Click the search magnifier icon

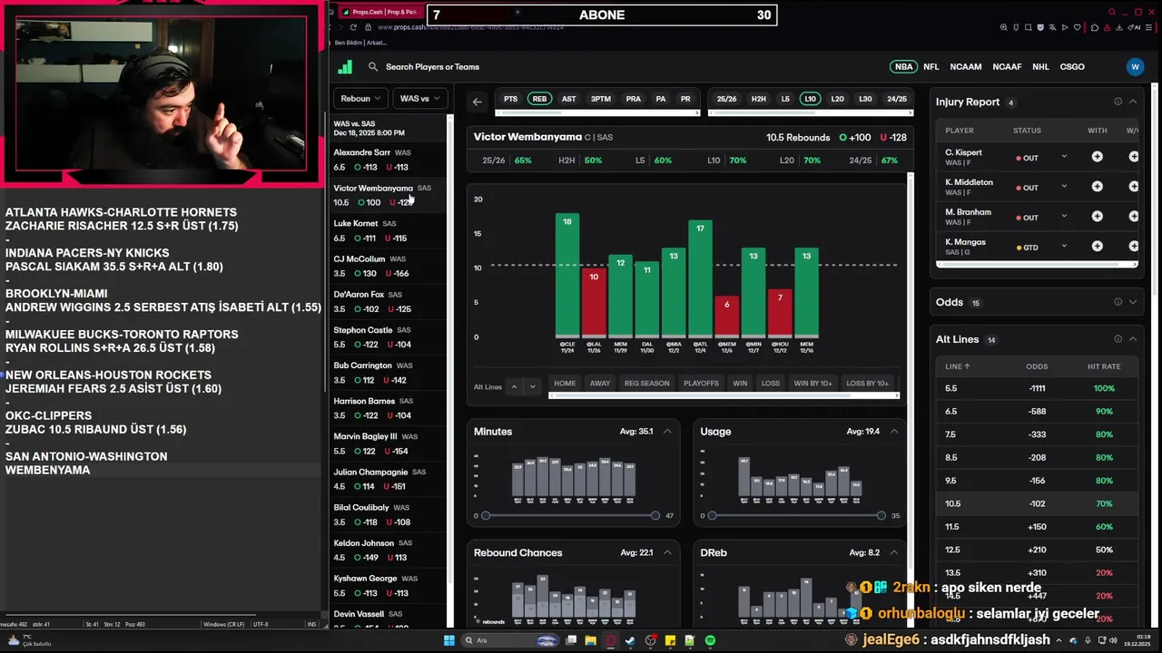tap(373, 66)
